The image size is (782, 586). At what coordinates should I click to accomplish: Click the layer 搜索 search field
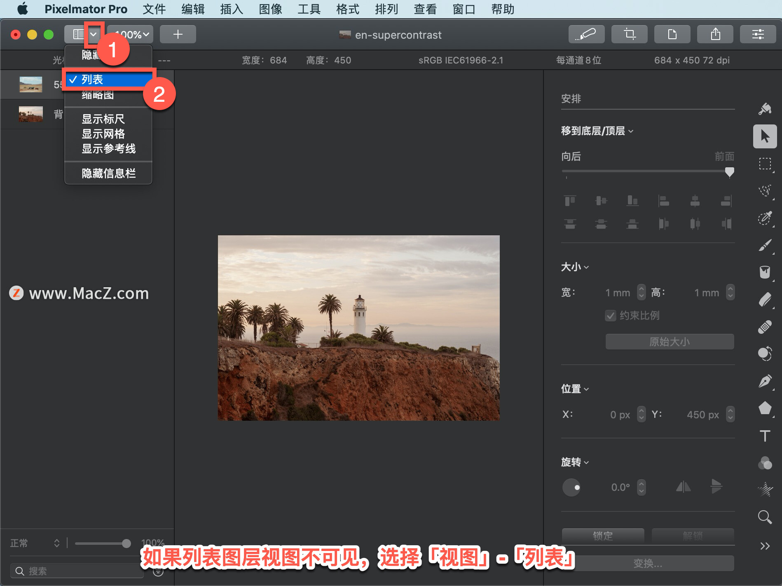77,571
